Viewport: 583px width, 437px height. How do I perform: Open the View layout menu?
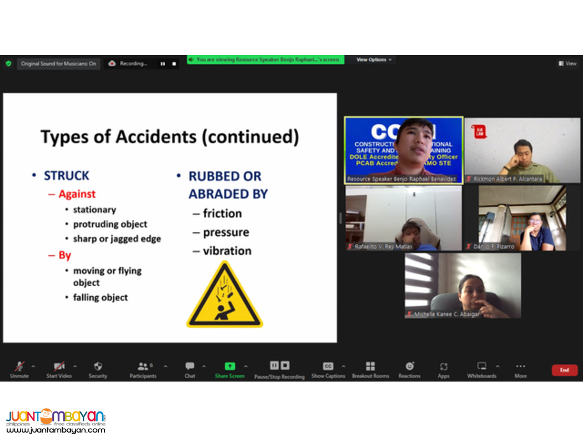[567, 63]
